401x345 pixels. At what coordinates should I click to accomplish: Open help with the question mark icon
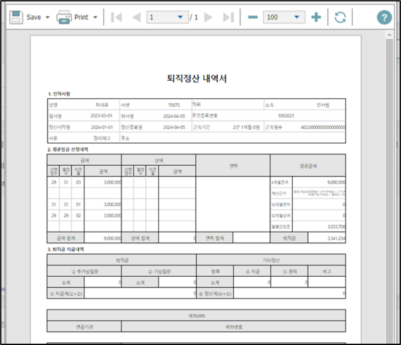384,17
